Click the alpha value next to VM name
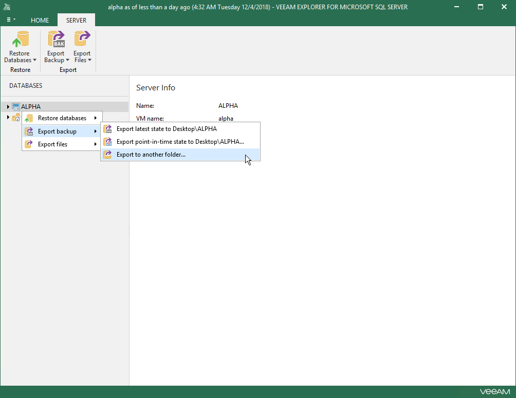The width and height of the screenshot is (516, 398). click(x=226, y=119)
